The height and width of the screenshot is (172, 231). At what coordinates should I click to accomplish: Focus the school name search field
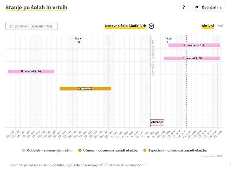32,26
